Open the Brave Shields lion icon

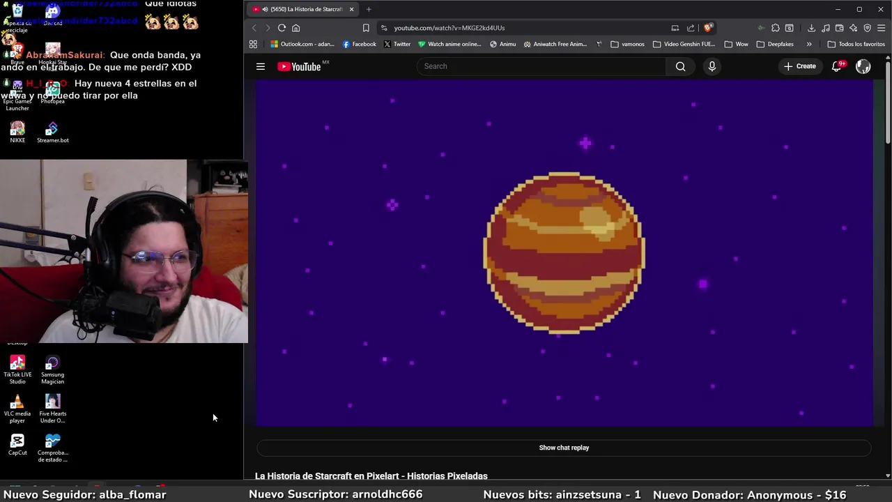[708, 28]
